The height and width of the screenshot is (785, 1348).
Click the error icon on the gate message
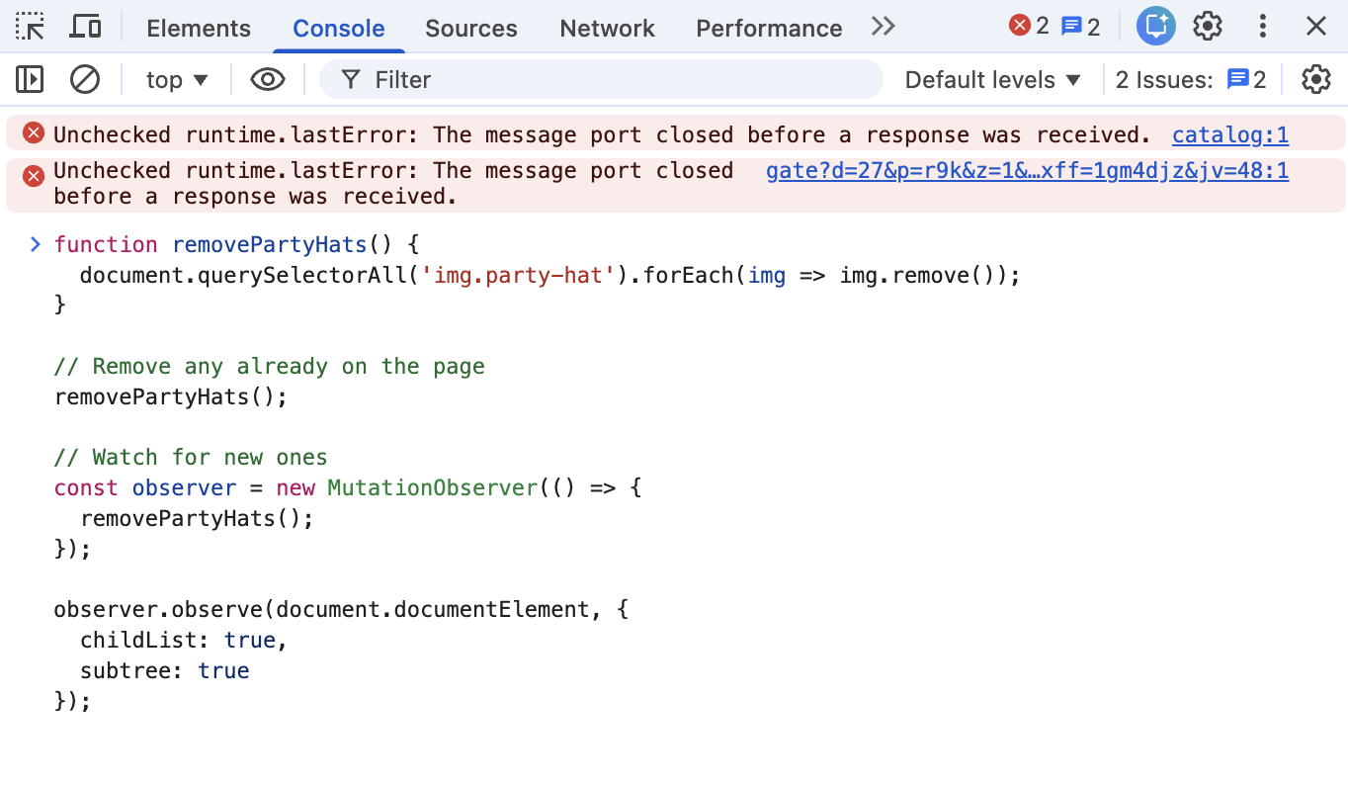[x=34, y=176]
